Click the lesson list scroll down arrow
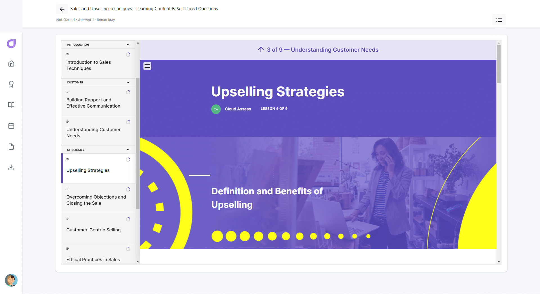540x294 pixels. click(x=138, y=262)
